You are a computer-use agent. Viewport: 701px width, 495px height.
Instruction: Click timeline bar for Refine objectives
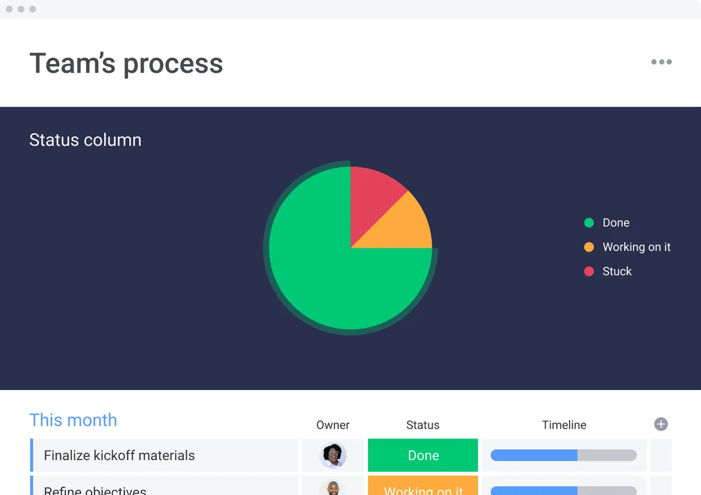(x=564, y=491)
